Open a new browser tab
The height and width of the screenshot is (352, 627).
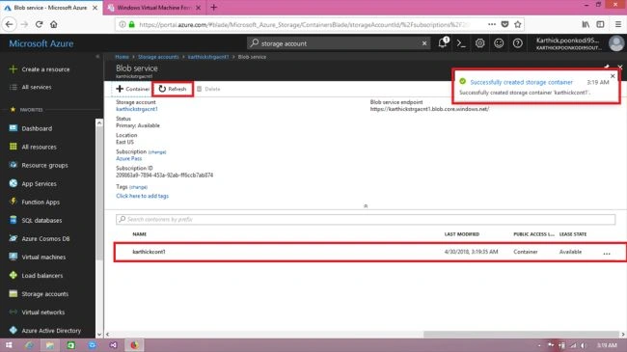pyautogui.click(x=213, y=7)
